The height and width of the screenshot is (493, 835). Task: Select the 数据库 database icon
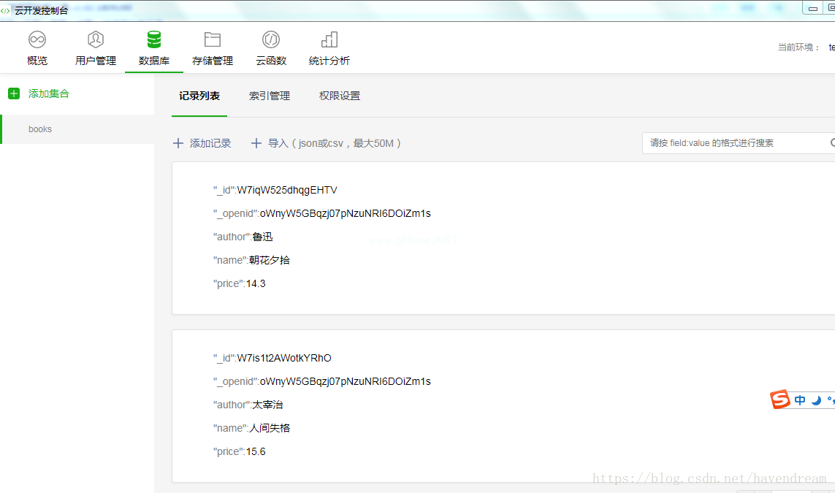pos(154,39)
